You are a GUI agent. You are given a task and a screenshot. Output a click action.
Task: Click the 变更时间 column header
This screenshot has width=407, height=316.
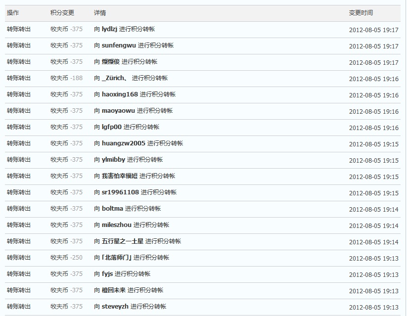(x=361, y=13)
